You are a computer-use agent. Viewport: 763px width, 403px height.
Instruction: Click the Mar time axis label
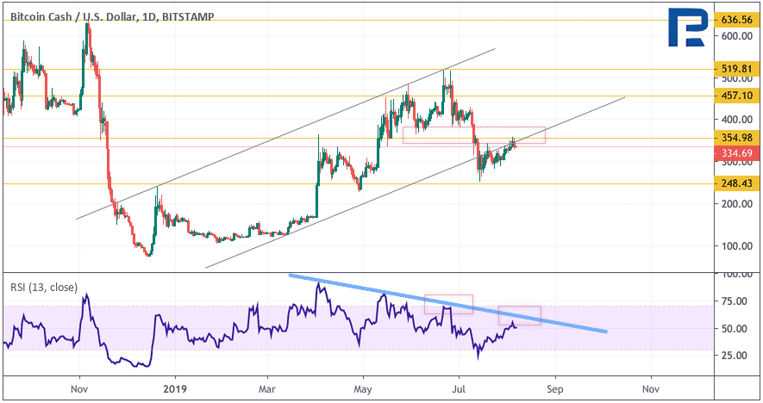(267, 389)
